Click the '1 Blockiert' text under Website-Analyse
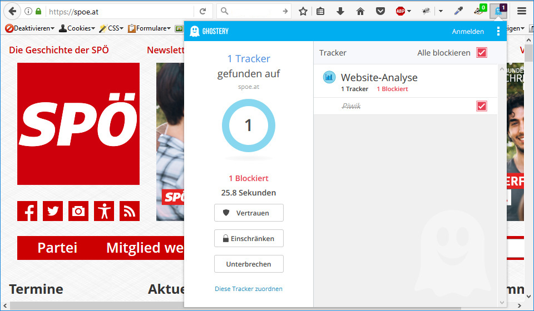Viewport: 534px width, 311px height. tap(392, 89)
